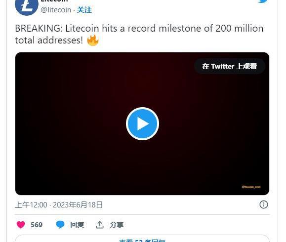286x242 pixels.
Task: Select the 回复 reply label
Action: click(77, 225)
